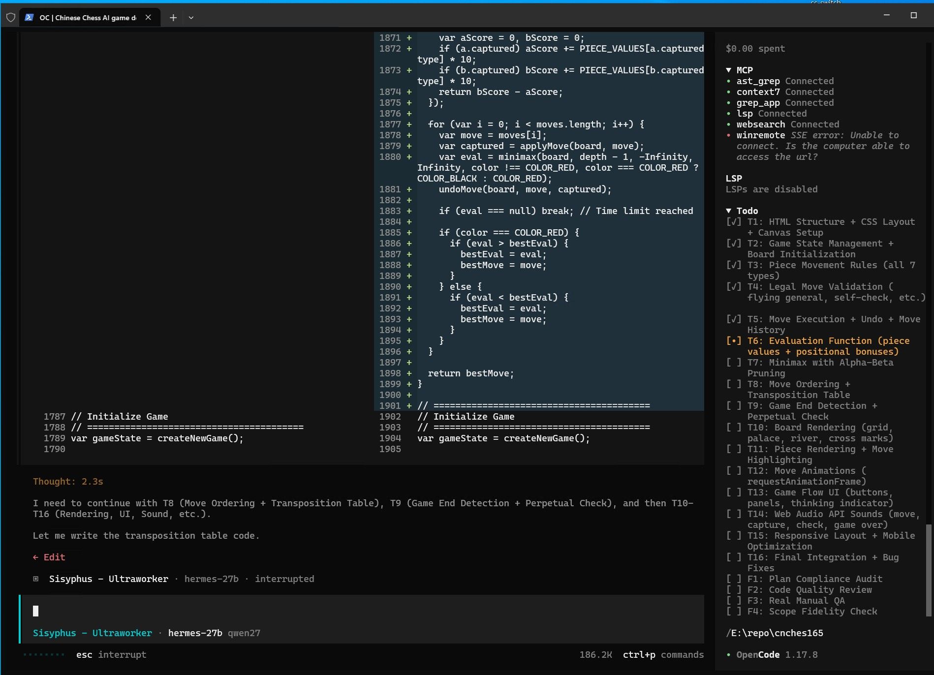Click the Sisyphus - Ultraworker agent name in prompt
The height and width of the screenshot is (675, 934).
(93, 633)
